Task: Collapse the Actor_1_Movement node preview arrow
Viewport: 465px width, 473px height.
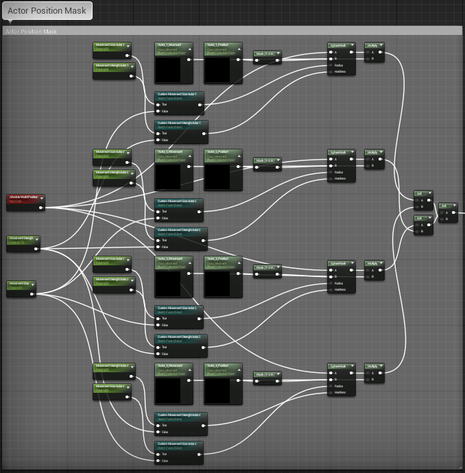Action: tap(189, 46)
